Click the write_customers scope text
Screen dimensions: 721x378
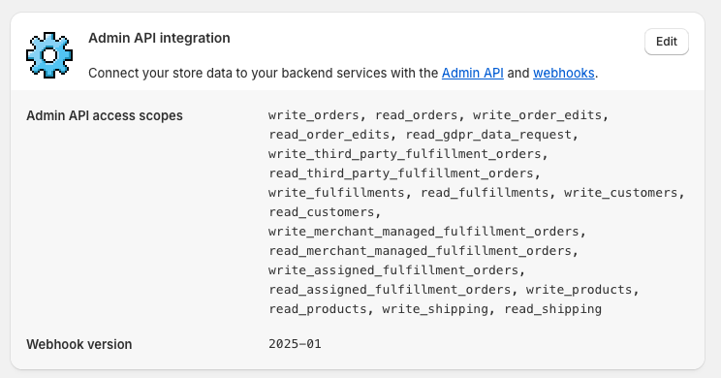click(x=621, y=192)
